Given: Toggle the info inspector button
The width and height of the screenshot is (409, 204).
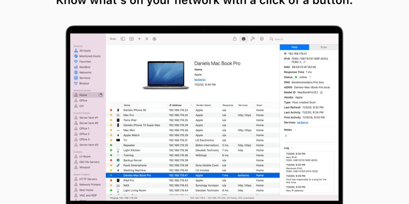Looking at the screenshot, I should click(244, 39).
